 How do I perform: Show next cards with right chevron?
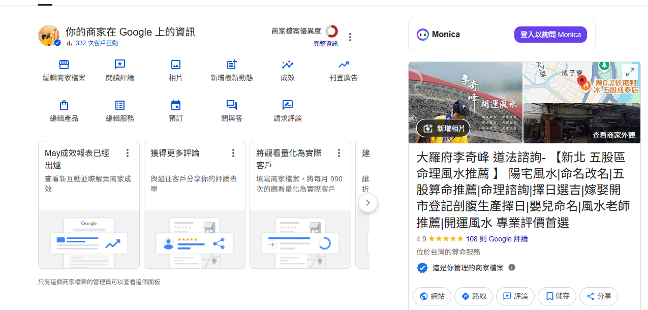point(368,203)
